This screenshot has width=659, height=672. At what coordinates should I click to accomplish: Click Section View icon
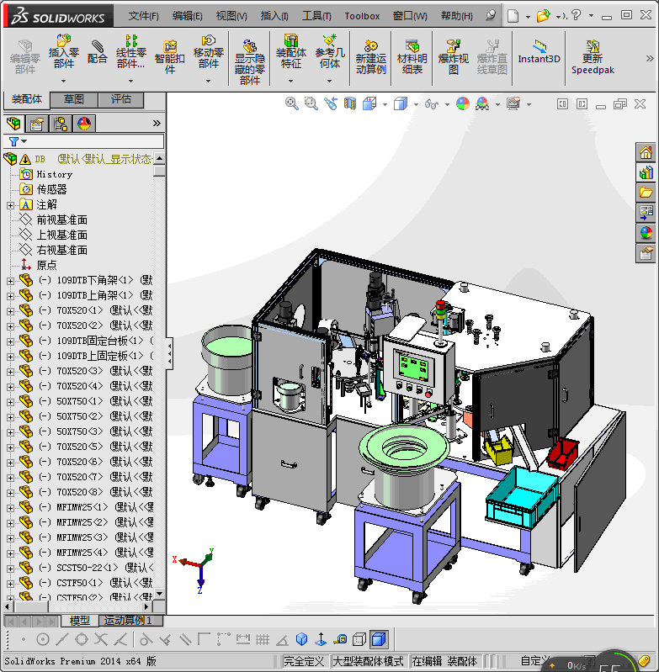pos(350,103)
